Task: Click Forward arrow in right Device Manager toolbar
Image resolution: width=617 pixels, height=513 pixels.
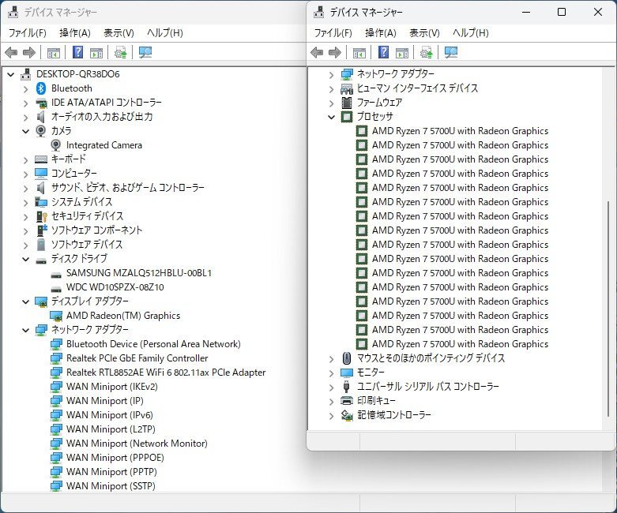Action: tap(335, 52)
